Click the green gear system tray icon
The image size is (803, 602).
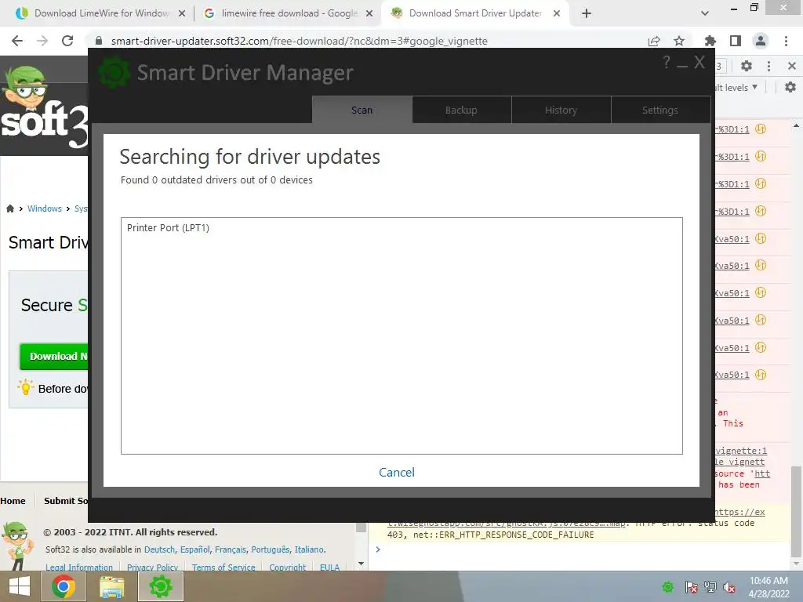(x=667, y=586)
